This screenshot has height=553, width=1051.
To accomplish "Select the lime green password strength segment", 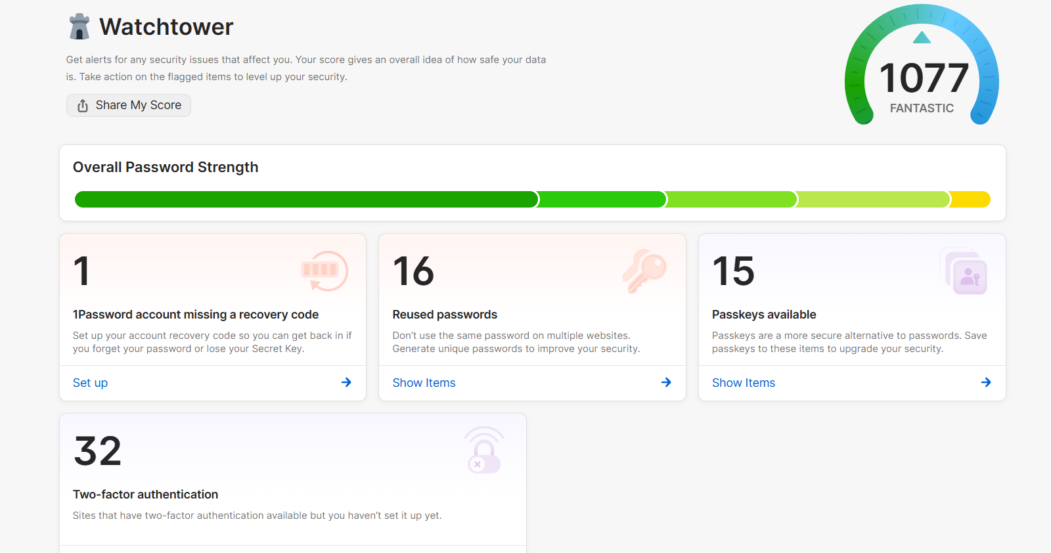I will click(x=732, y=200).
